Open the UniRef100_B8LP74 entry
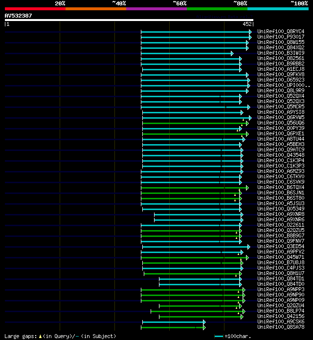Viewport: 313px width, 340px height. pos(281,311)
